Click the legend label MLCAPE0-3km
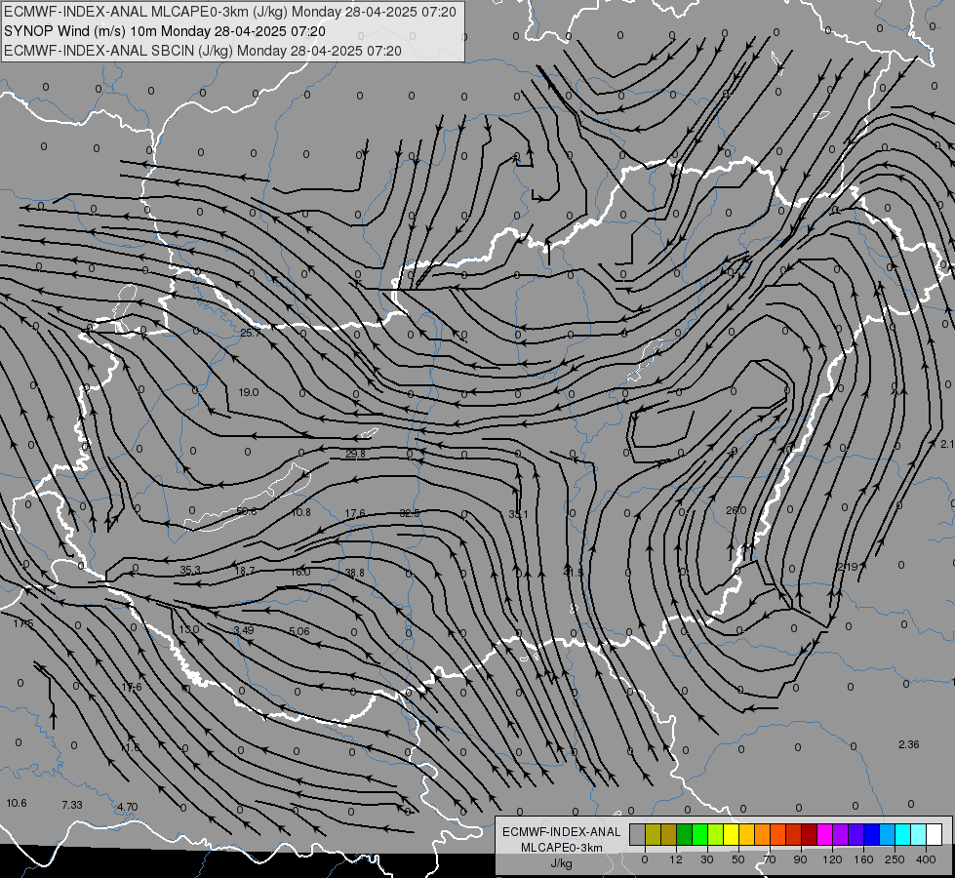 point(561,848)
